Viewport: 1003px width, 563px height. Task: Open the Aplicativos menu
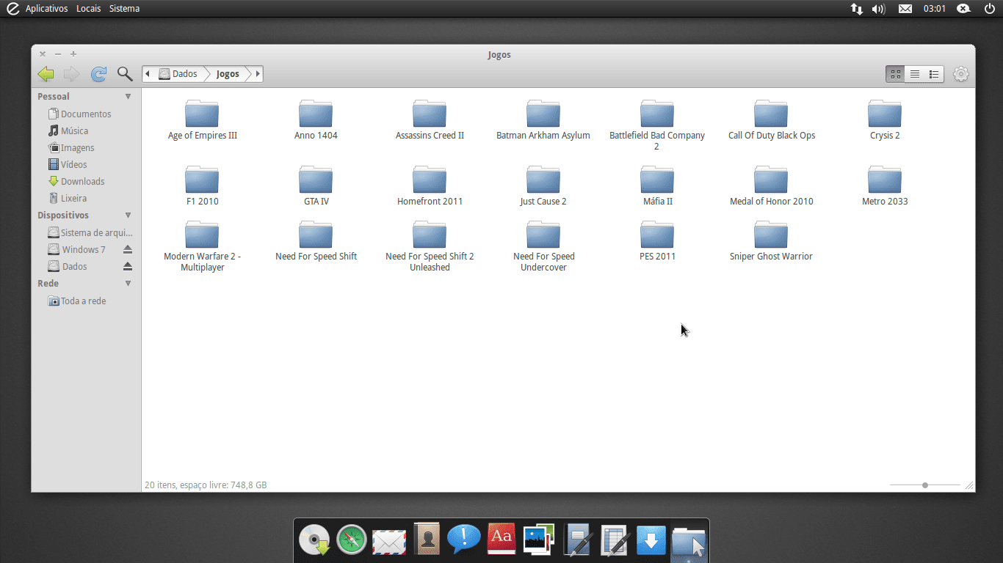pos(46,9)
